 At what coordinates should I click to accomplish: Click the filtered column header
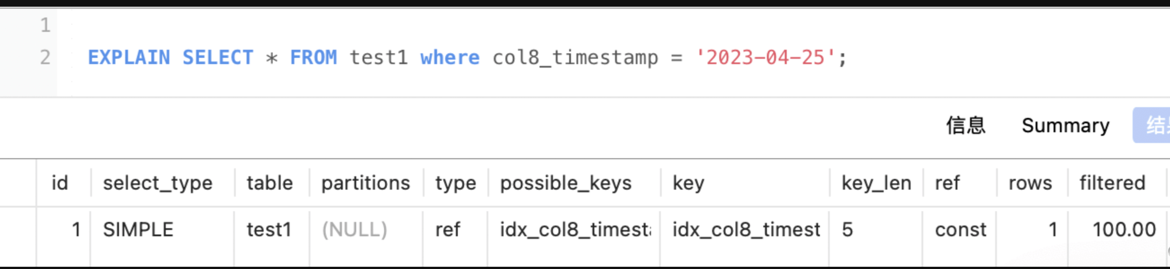[x=1112, y=183]
